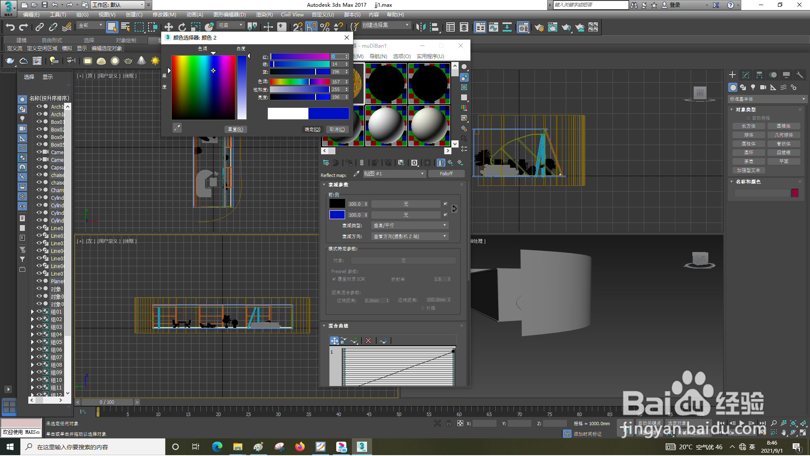
Task: Click the delete point red X icon
Action: click(x=368, y=341)
